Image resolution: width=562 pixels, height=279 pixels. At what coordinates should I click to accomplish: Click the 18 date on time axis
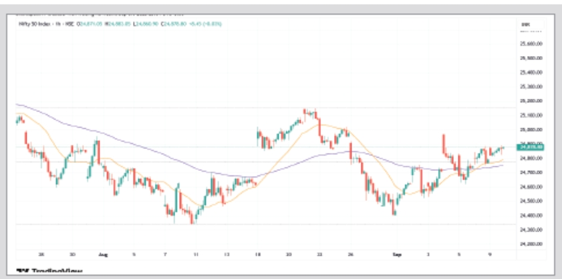click(x=257, y=255)
